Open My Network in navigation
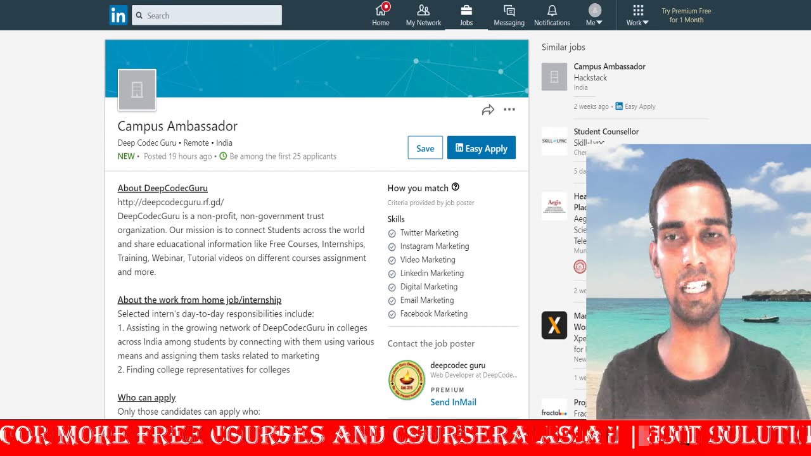Viewport: 811px width, 456px height. tap(423, 15)
